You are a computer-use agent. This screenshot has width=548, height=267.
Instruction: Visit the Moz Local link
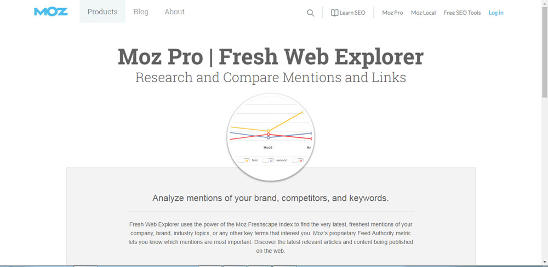click(x=423, y=13)
